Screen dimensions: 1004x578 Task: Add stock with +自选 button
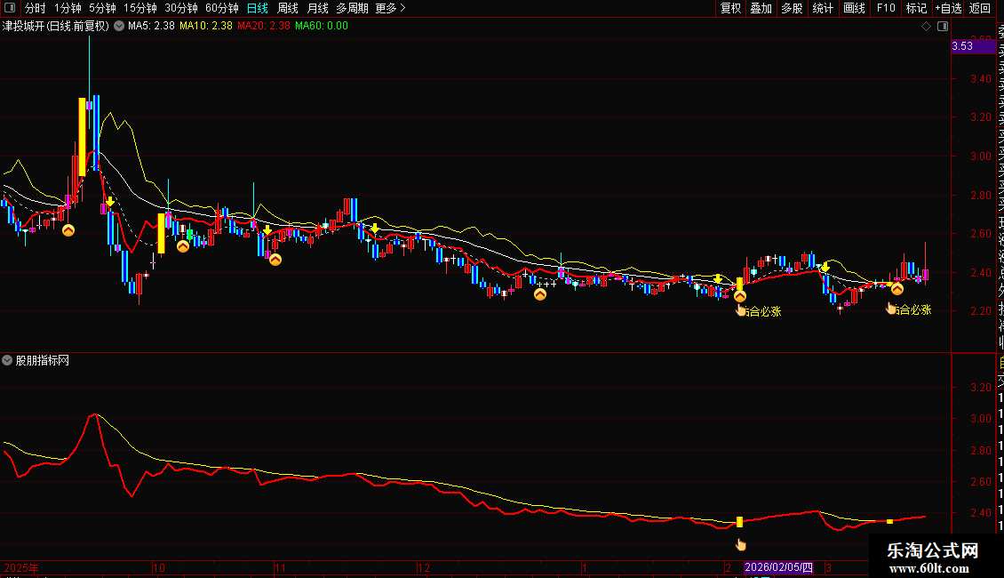click(948, 8)
